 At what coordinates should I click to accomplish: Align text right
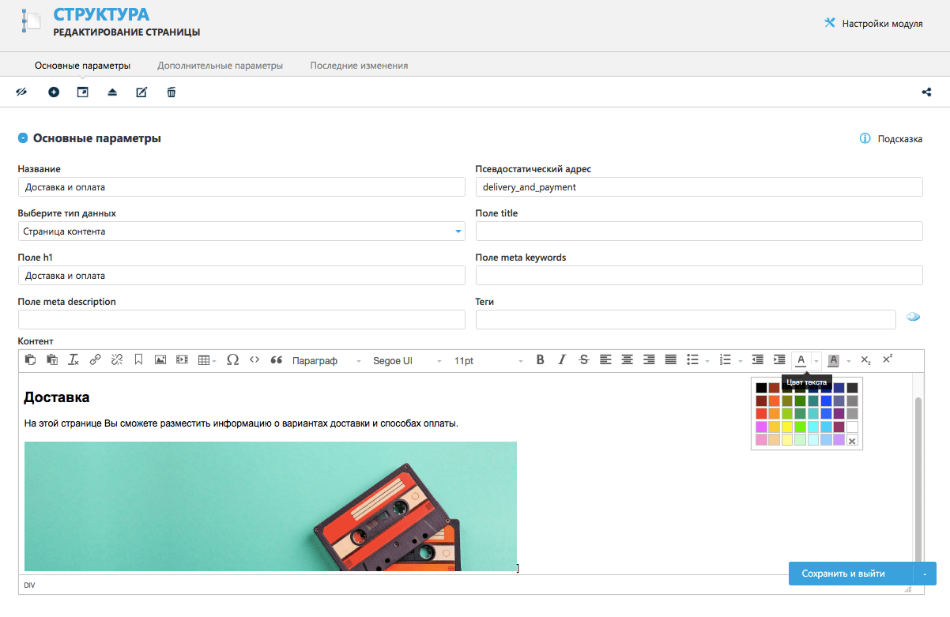coord(649,360)
